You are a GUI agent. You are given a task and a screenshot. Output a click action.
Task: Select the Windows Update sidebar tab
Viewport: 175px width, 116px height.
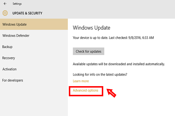coord(34,24)
